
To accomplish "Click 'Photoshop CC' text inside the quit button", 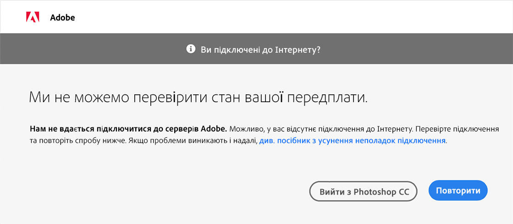I will pos(381,191).
